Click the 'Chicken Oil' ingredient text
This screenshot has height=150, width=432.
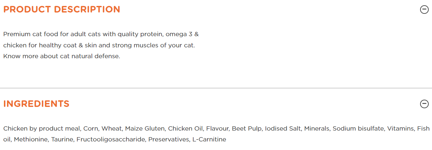(x=186, y=128)
